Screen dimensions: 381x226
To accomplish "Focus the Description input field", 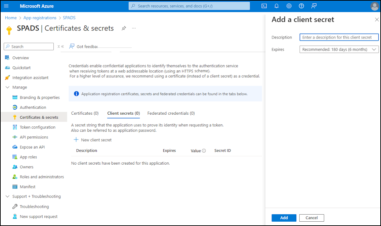I will coord(339,37).
